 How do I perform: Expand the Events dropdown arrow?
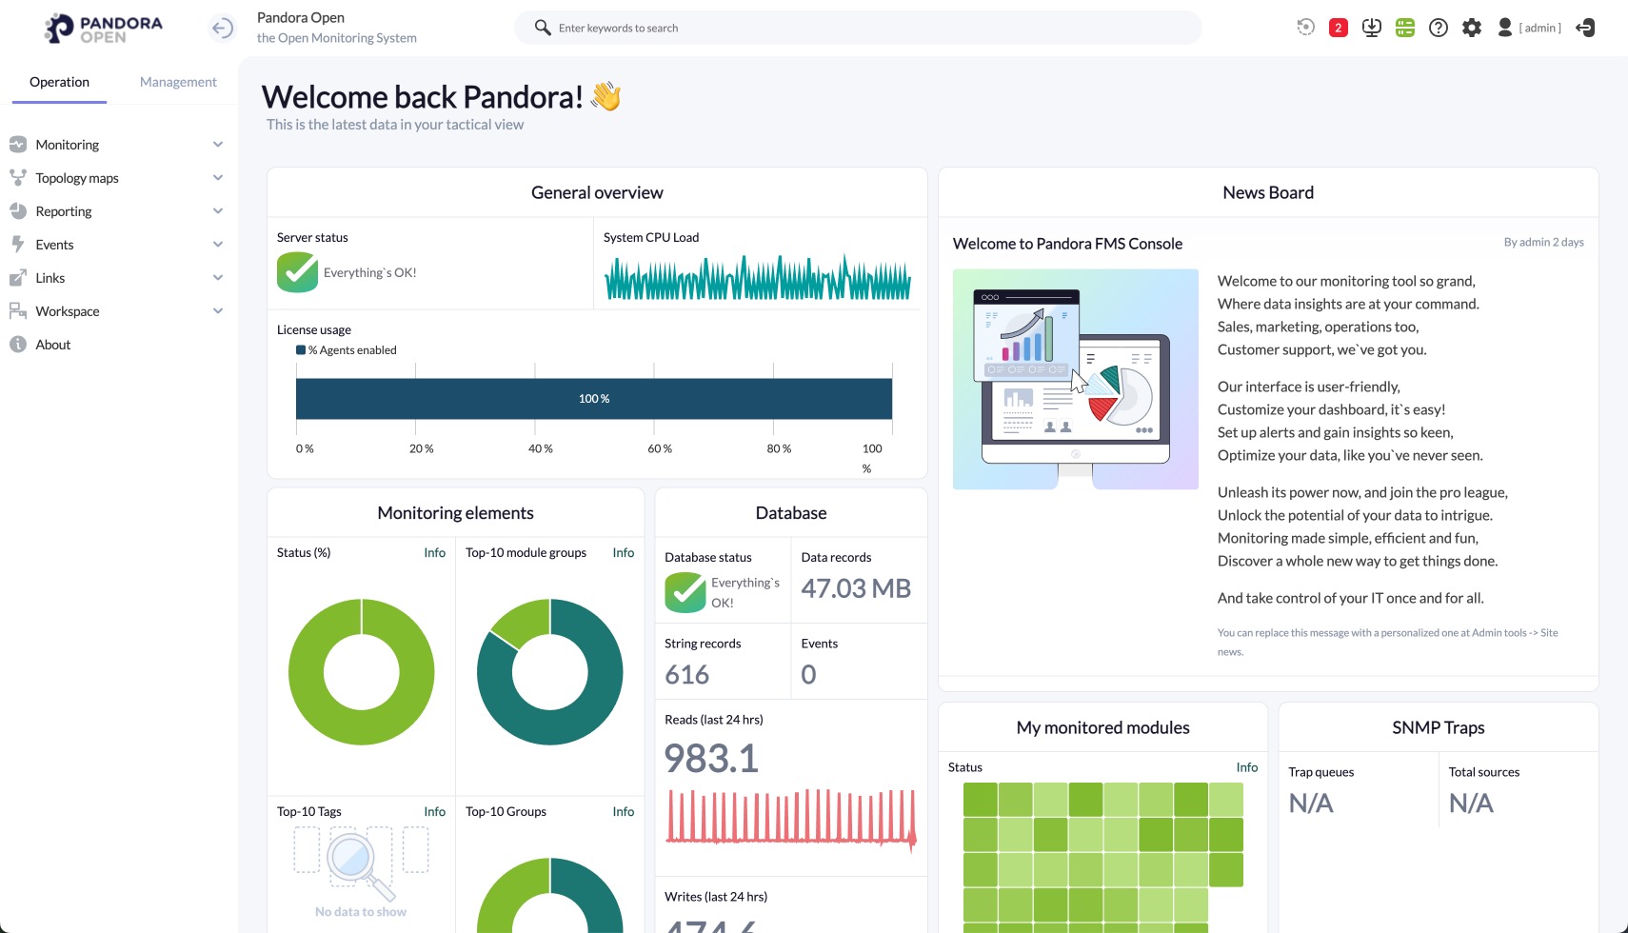pos(218,244)
